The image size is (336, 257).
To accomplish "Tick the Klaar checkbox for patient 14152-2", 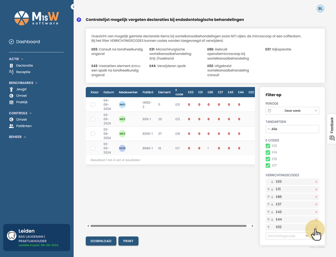I will click(x=93, y=104).
